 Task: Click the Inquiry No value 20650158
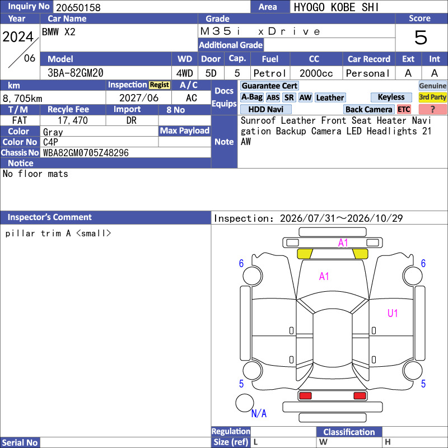tap(78, 7)
